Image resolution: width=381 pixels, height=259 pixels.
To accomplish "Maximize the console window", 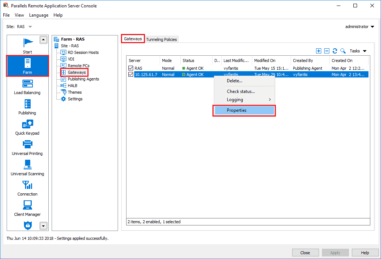I will [x=355, y=6].
